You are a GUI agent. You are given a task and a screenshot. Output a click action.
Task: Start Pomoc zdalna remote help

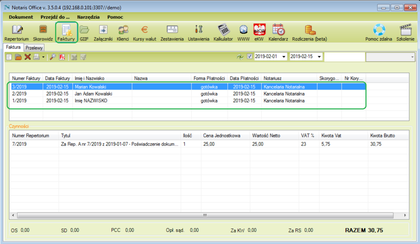[379, 33]
